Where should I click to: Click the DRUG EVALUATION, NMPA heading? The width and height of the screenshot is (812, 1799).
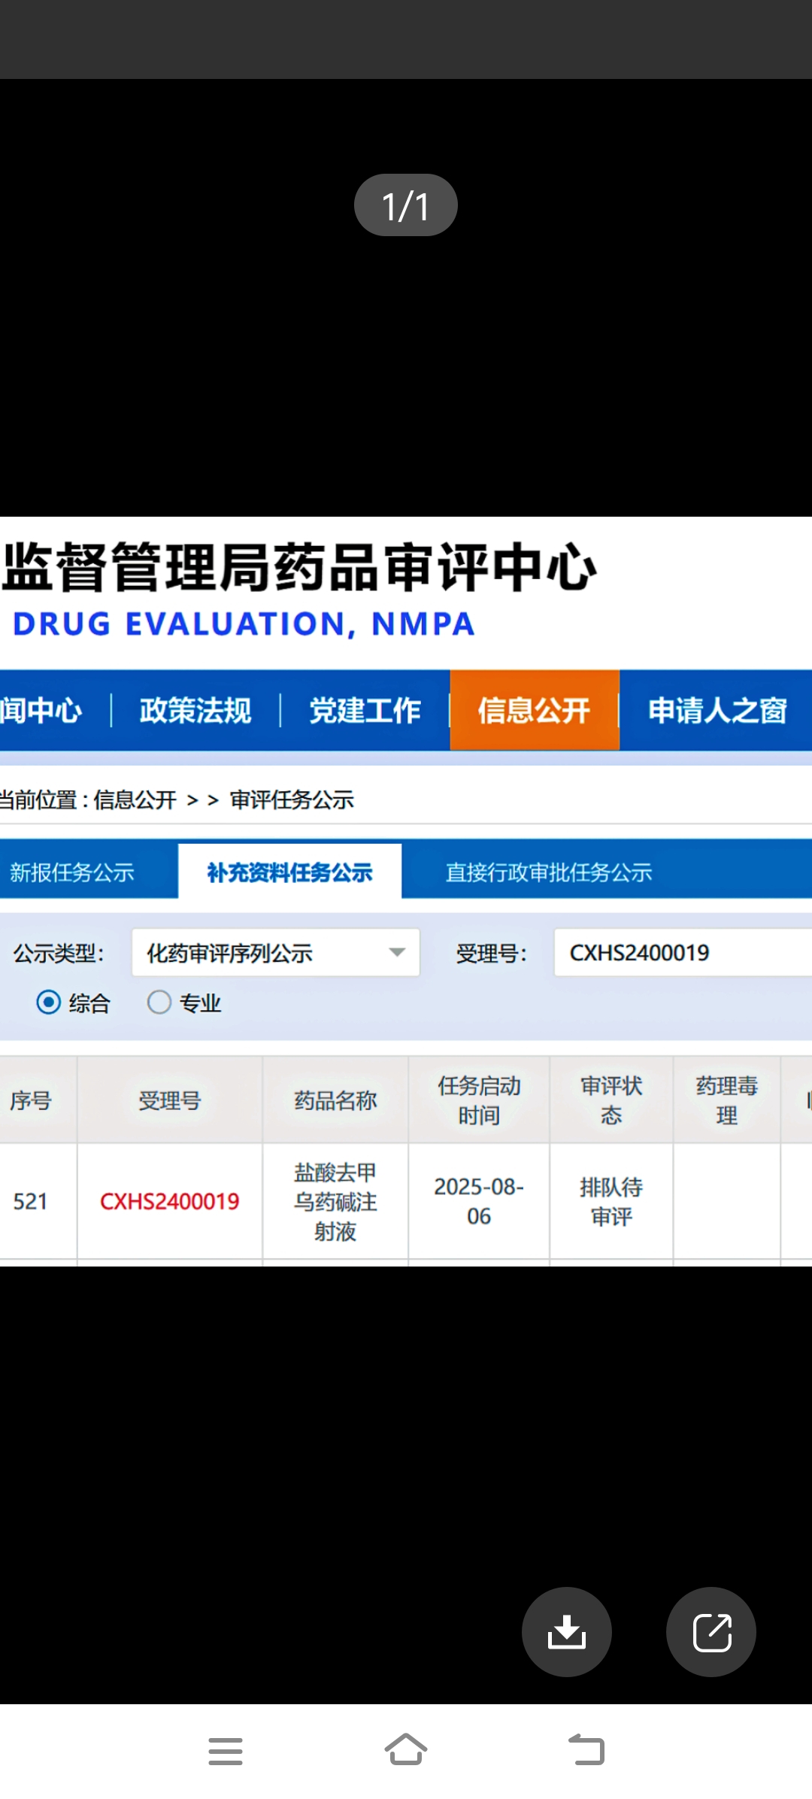tap(244, 624)
